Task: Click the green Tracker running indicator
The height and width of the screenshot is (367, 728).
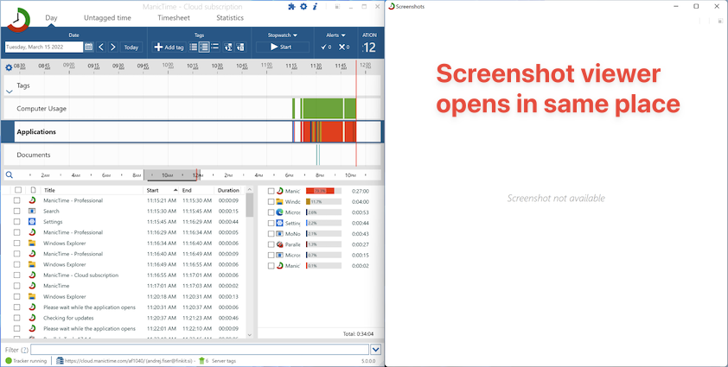Action: pos(9,360)
